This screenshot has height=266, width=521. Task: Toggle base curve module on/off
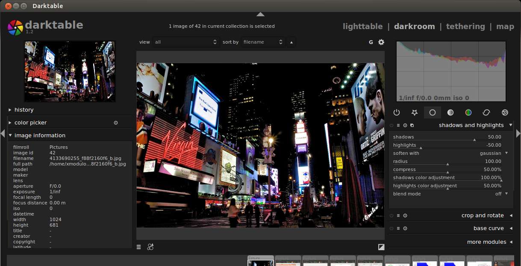(391, 228)
